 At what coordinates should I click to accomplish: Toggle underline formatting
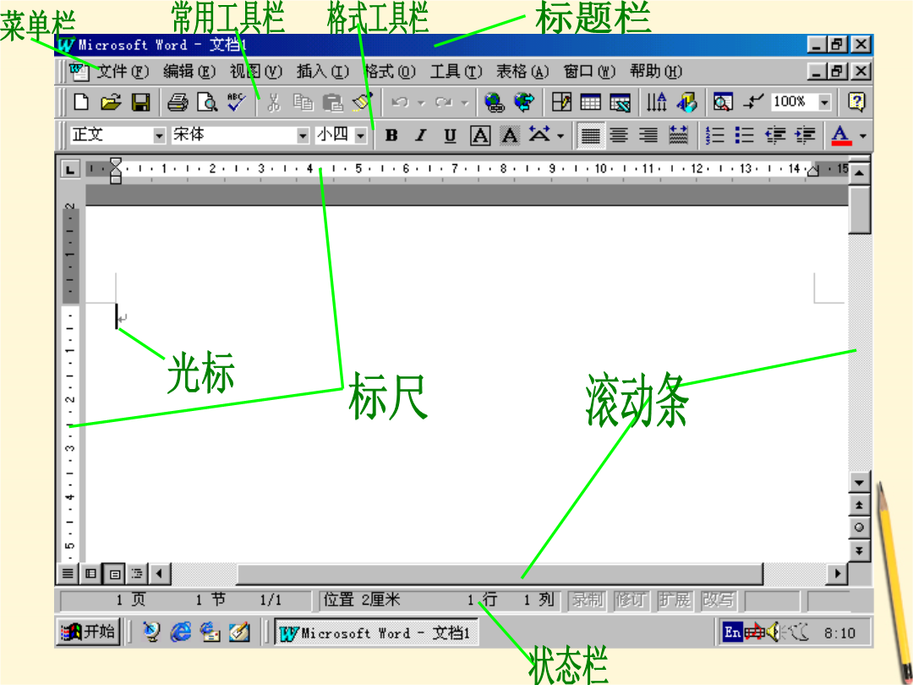pyautogui.click(x=450, y=135)
